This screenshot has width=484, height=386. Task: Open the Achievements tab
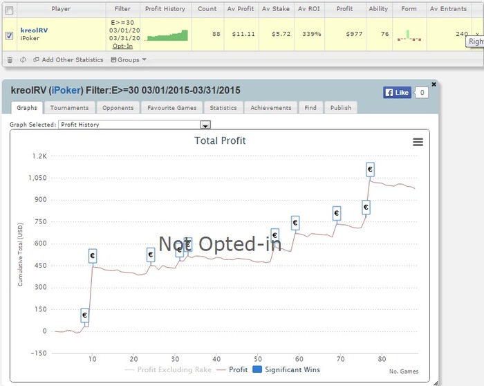pos(271,108)
